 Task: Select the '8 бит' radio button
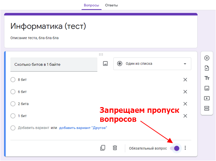(13, 80)
